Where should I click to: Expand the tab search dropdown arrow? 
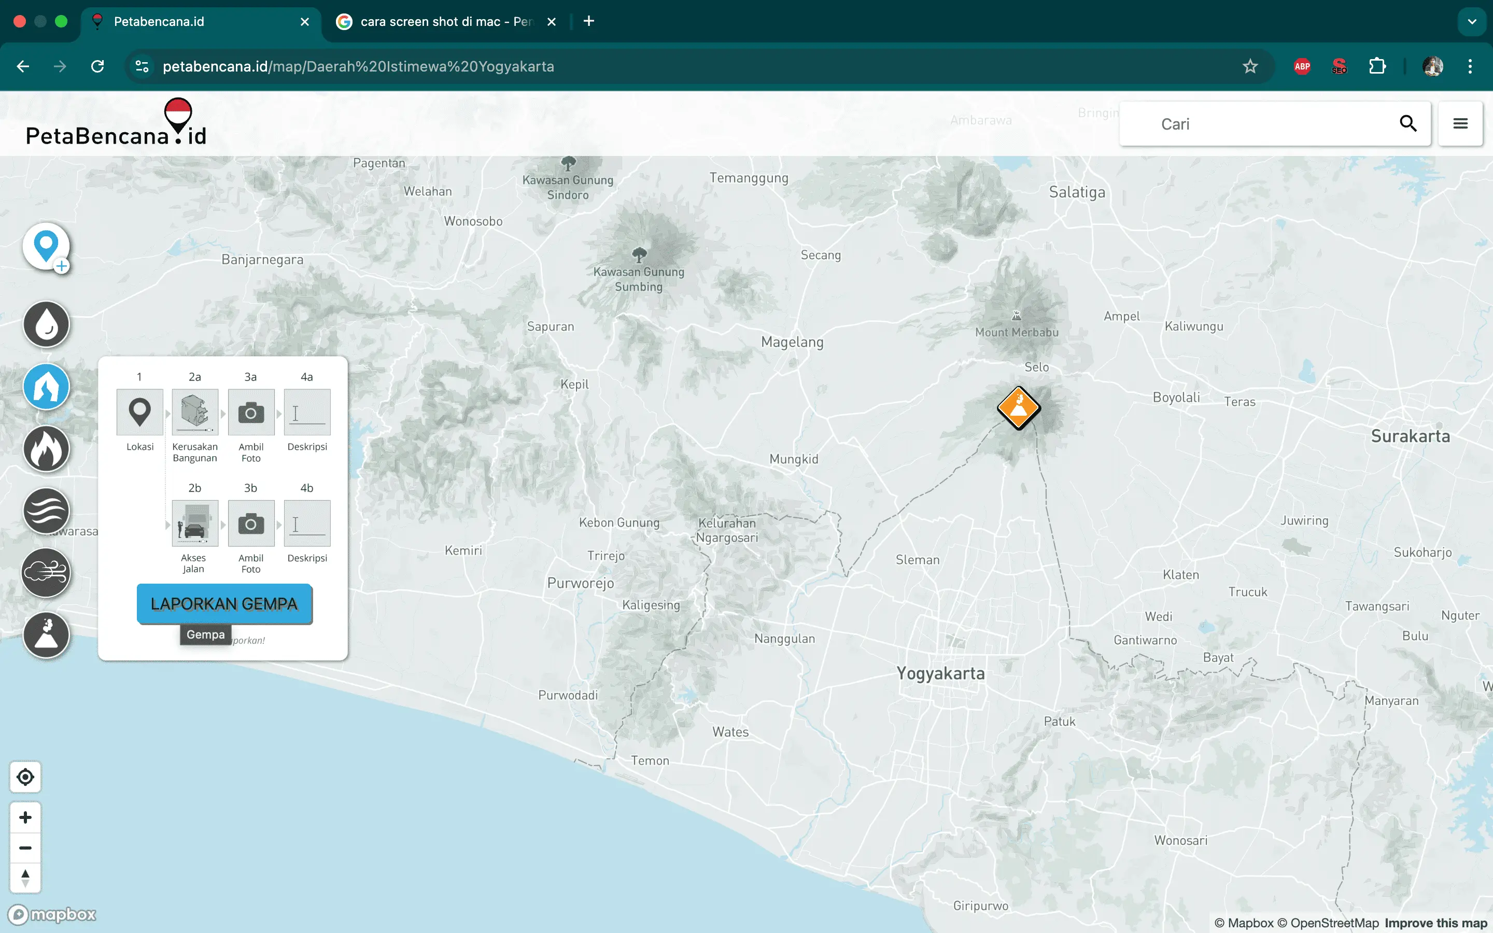coord(1472,22)
